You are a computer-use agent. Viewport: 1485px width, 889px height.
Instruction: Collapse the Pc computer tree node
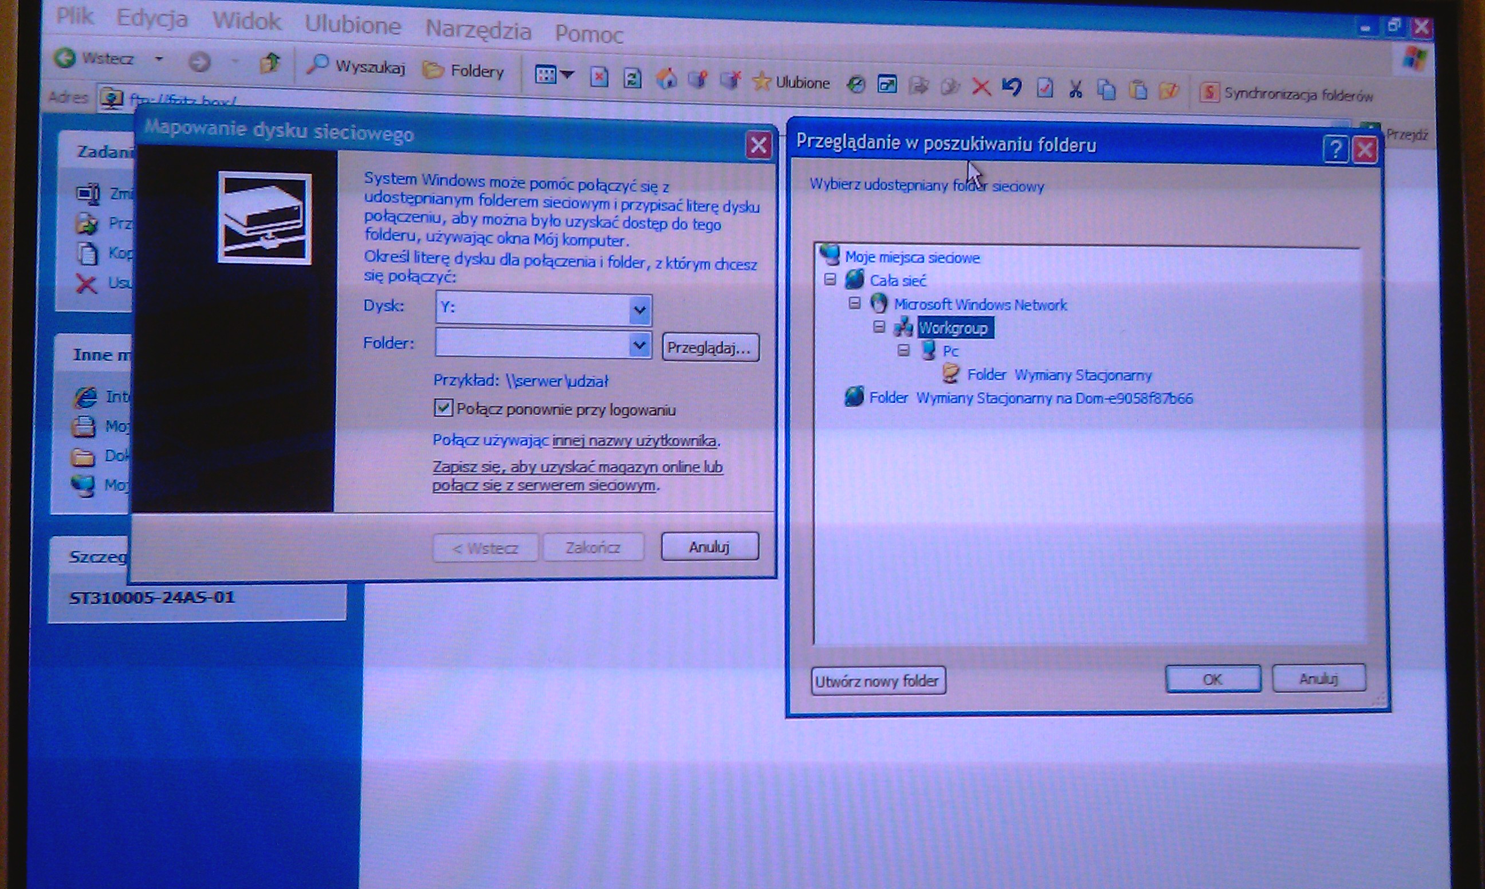point(903,350)
